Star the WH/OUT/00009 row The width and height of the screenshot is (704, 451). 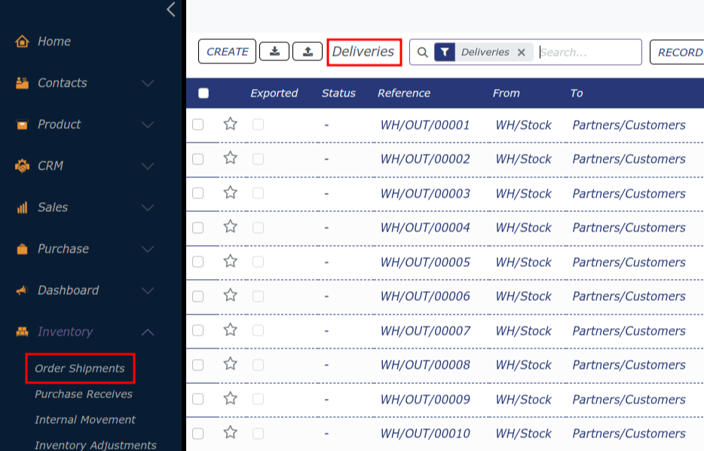coord(231,398)
